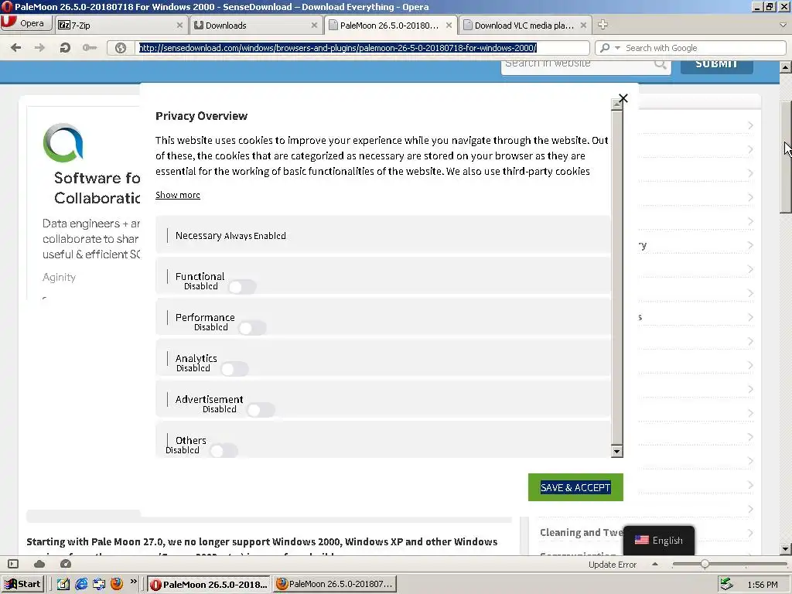The image size is (792, 594).
Task: Toggle the Opera panel sidebar icon
Action: (x=13, y=564)
